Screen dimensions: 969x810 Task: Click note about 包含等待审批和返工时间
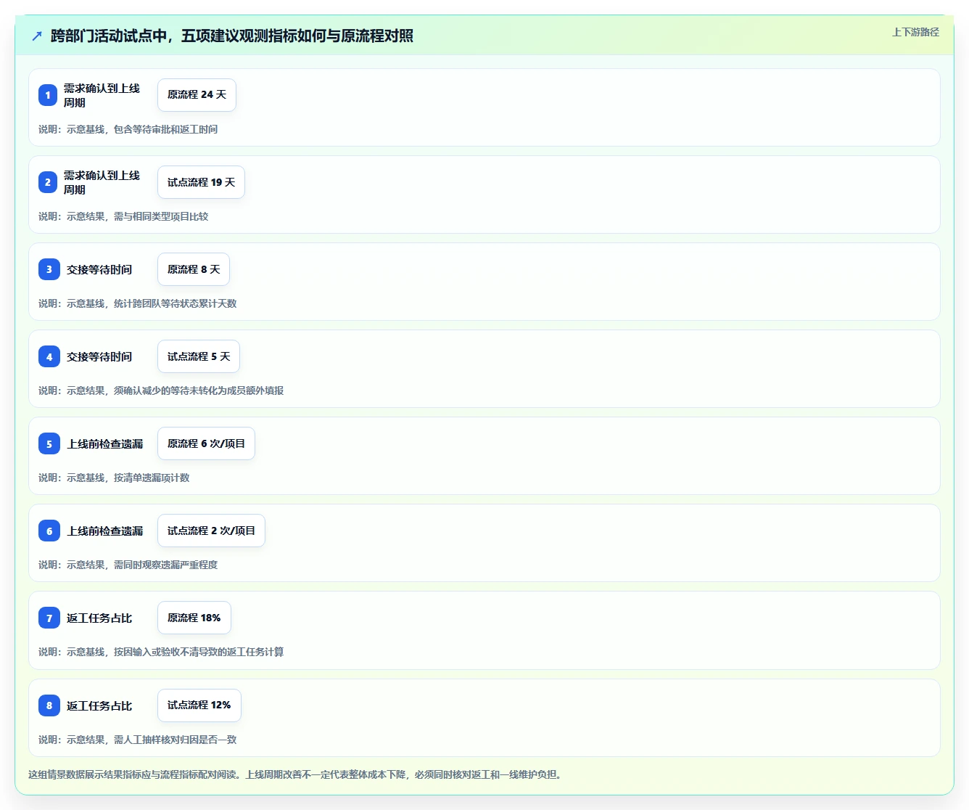tap(128, 129)
